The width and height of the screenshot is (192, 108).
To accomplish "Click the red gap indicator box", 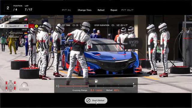I will (31, 26).
